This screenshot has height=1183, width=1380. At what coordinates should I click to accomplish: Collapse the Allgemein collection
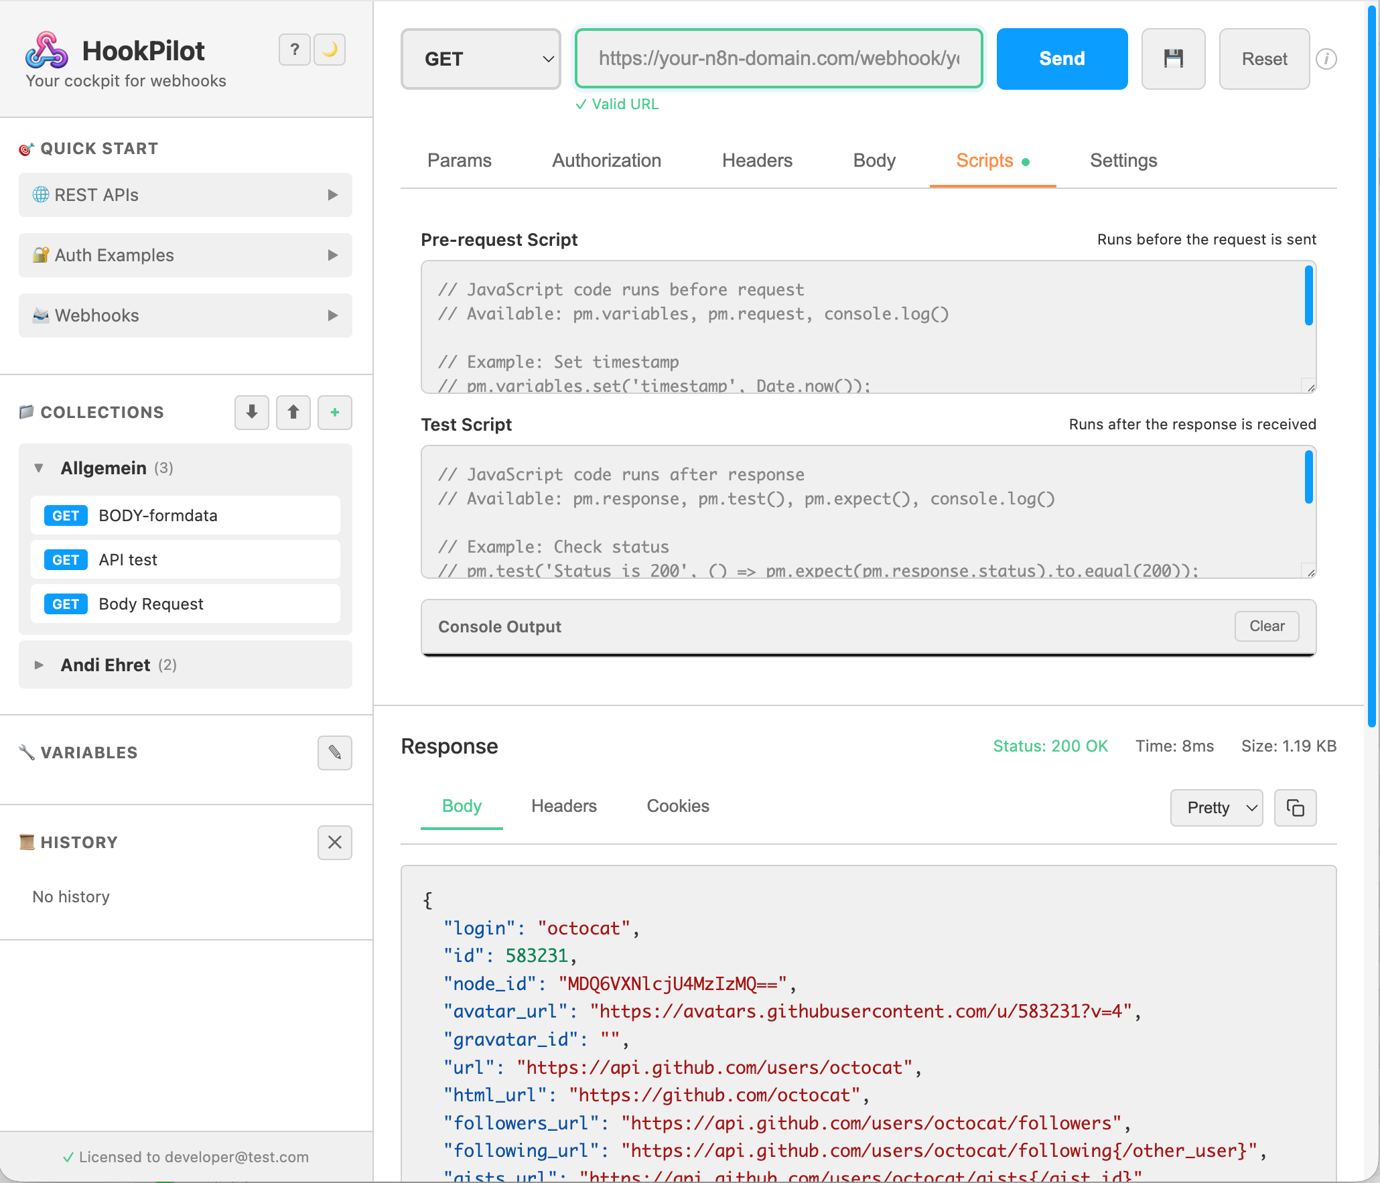[39, 468]
